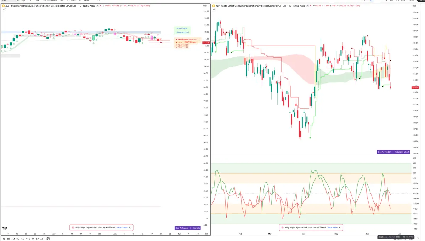425x241 pixels.
Task: Follow Learn more link in left chart notice
Action: pyautogui.click(x=122, y=228)
